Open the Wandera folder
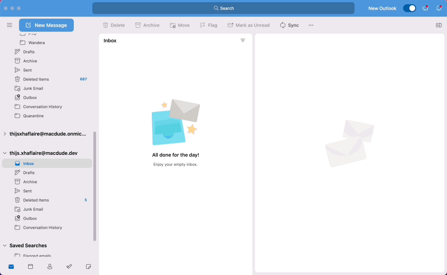 (47, 43)
